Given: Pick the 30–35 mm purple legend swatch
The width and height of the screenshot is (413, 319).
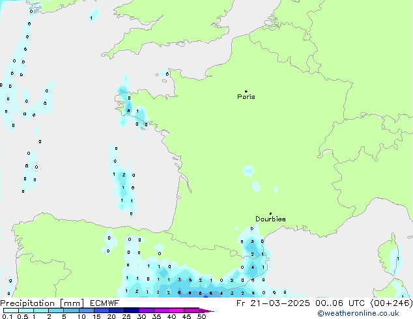Looking at the screenshot, I should pos(147,311).
